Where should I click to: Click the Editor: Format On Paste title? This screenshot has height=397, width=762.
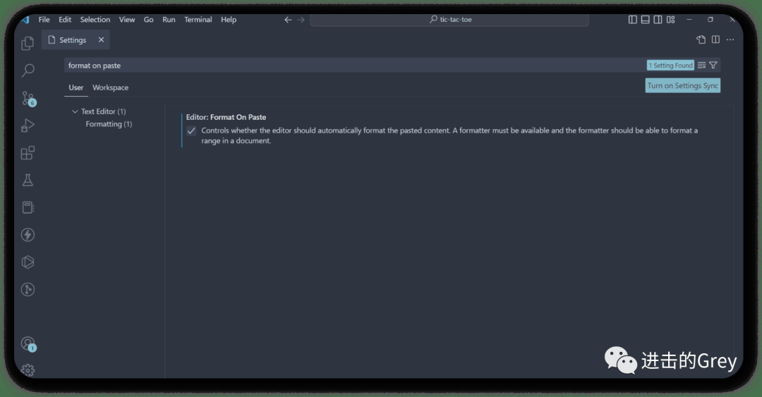[226, 117]
